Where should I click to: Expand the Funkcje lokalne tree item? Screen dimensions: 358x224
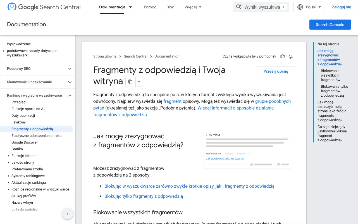click(x=8, y=156)
